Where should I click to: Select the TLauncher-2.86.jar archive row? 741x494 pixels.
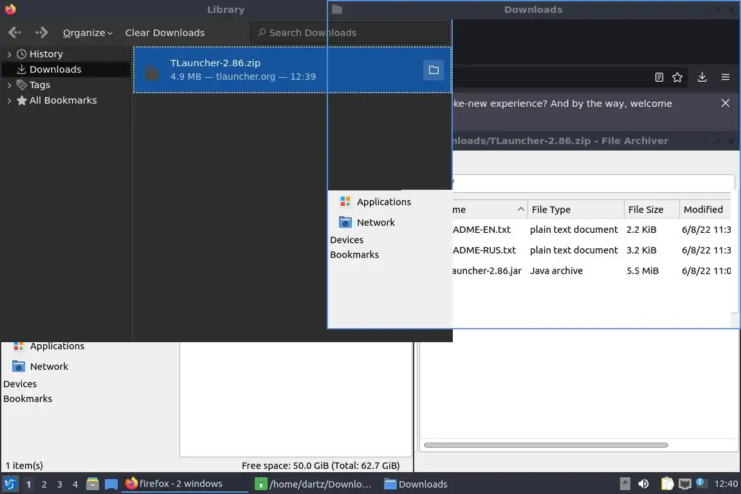[x=592, y=271]
